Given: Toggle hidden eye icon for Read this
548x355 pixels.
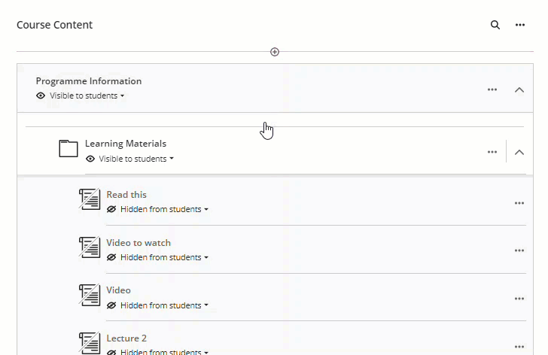Looking at the screenshot, I should (111, 209).
